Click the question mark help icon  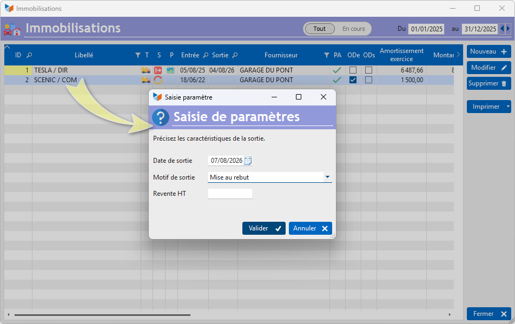point(161,117)
